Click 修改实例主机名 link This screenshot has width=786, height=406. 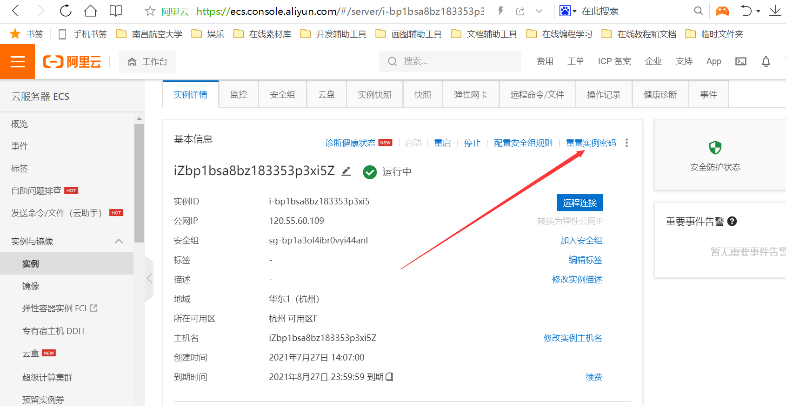(x=573, y=338)
